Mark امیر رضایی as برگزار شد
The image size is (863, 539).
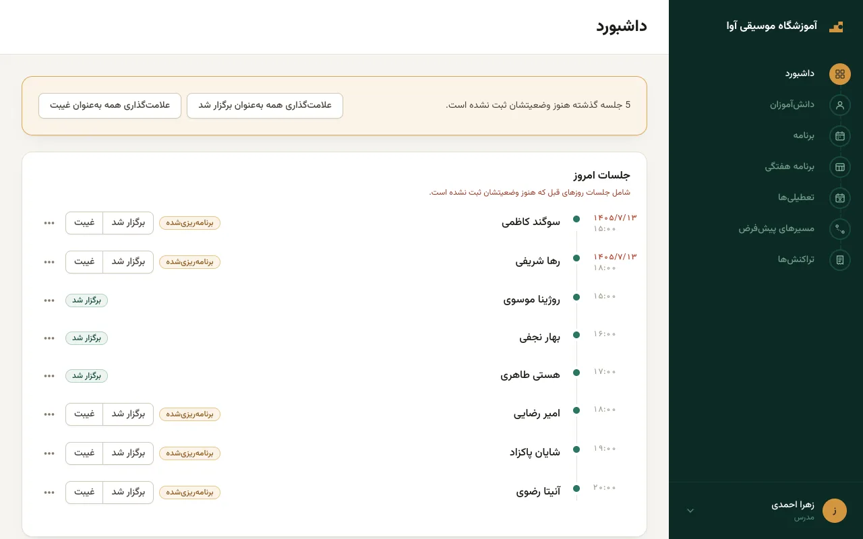pos(128,414)
